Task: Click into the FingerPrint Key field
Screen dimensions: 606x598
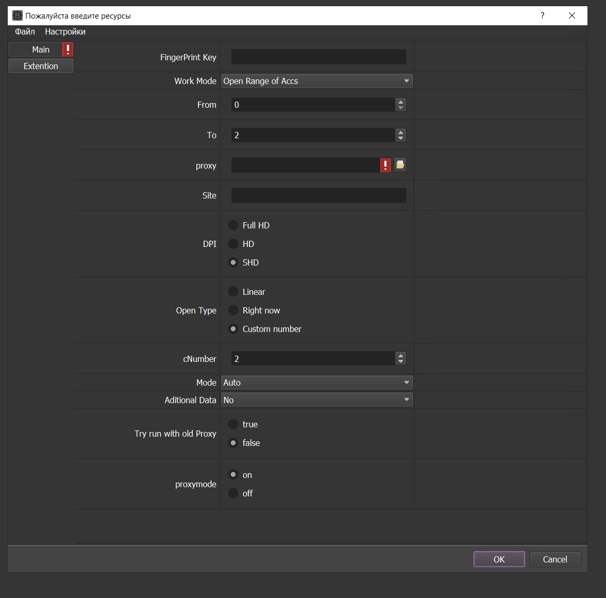Action: (x=318, y=57)
